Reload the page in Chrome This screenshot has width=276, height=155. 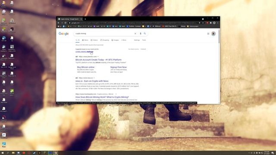click(x=65, y=23)
